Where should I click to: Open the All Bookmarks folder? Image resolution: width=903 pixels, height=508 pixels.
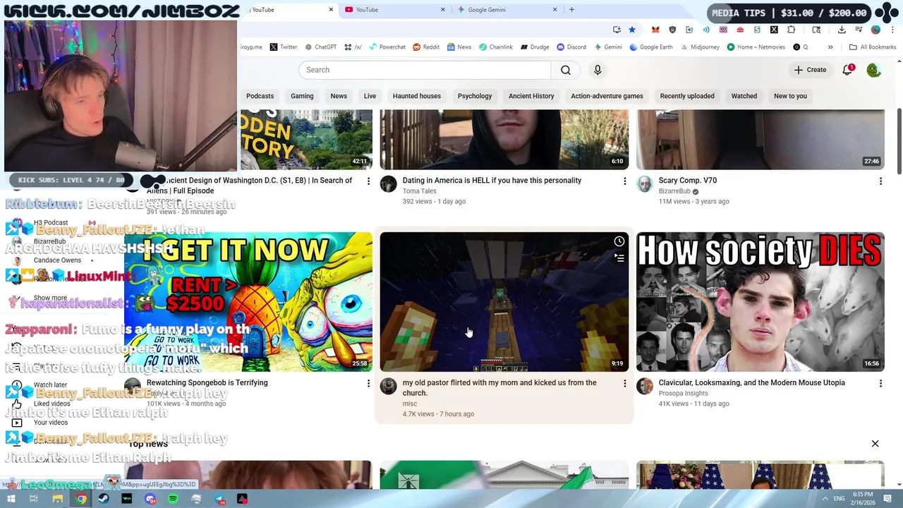point(873,47)
